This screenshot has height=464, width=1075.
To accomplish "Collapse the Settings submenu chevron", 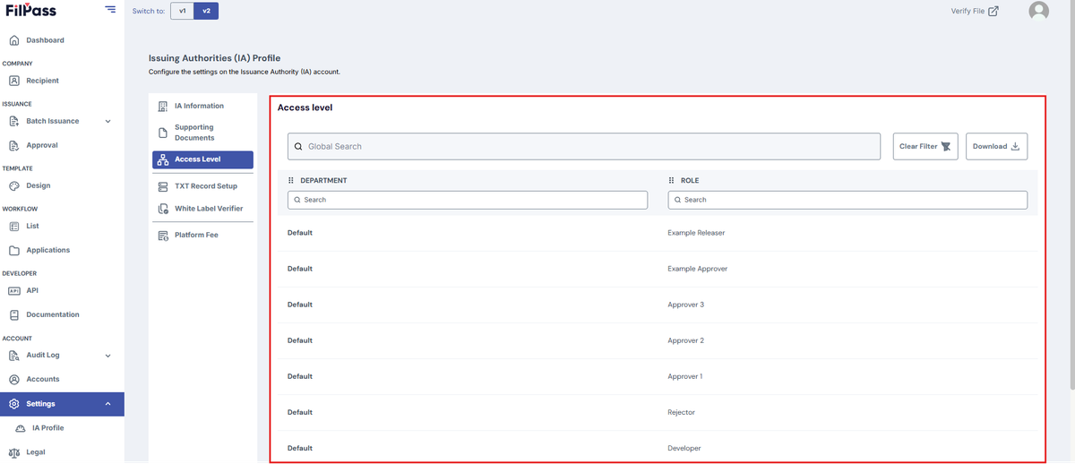I will pyautogui.click(x=108, y=404).
